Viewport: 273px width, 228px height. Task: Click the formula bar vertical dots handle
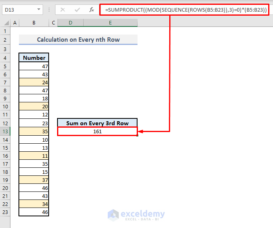[49, 10]
